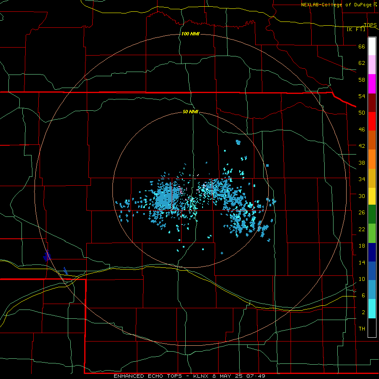Viewport: 379px width, 379px height.
Task: Click the 38 legend scale value
Action: coord(362,163)
